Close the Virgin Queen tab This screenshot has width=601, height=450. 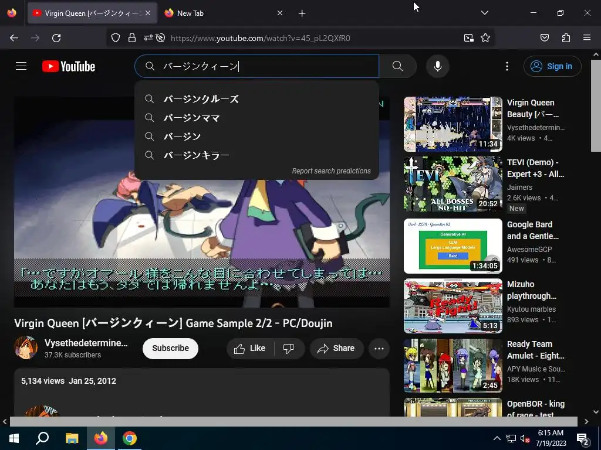point(148,13)
